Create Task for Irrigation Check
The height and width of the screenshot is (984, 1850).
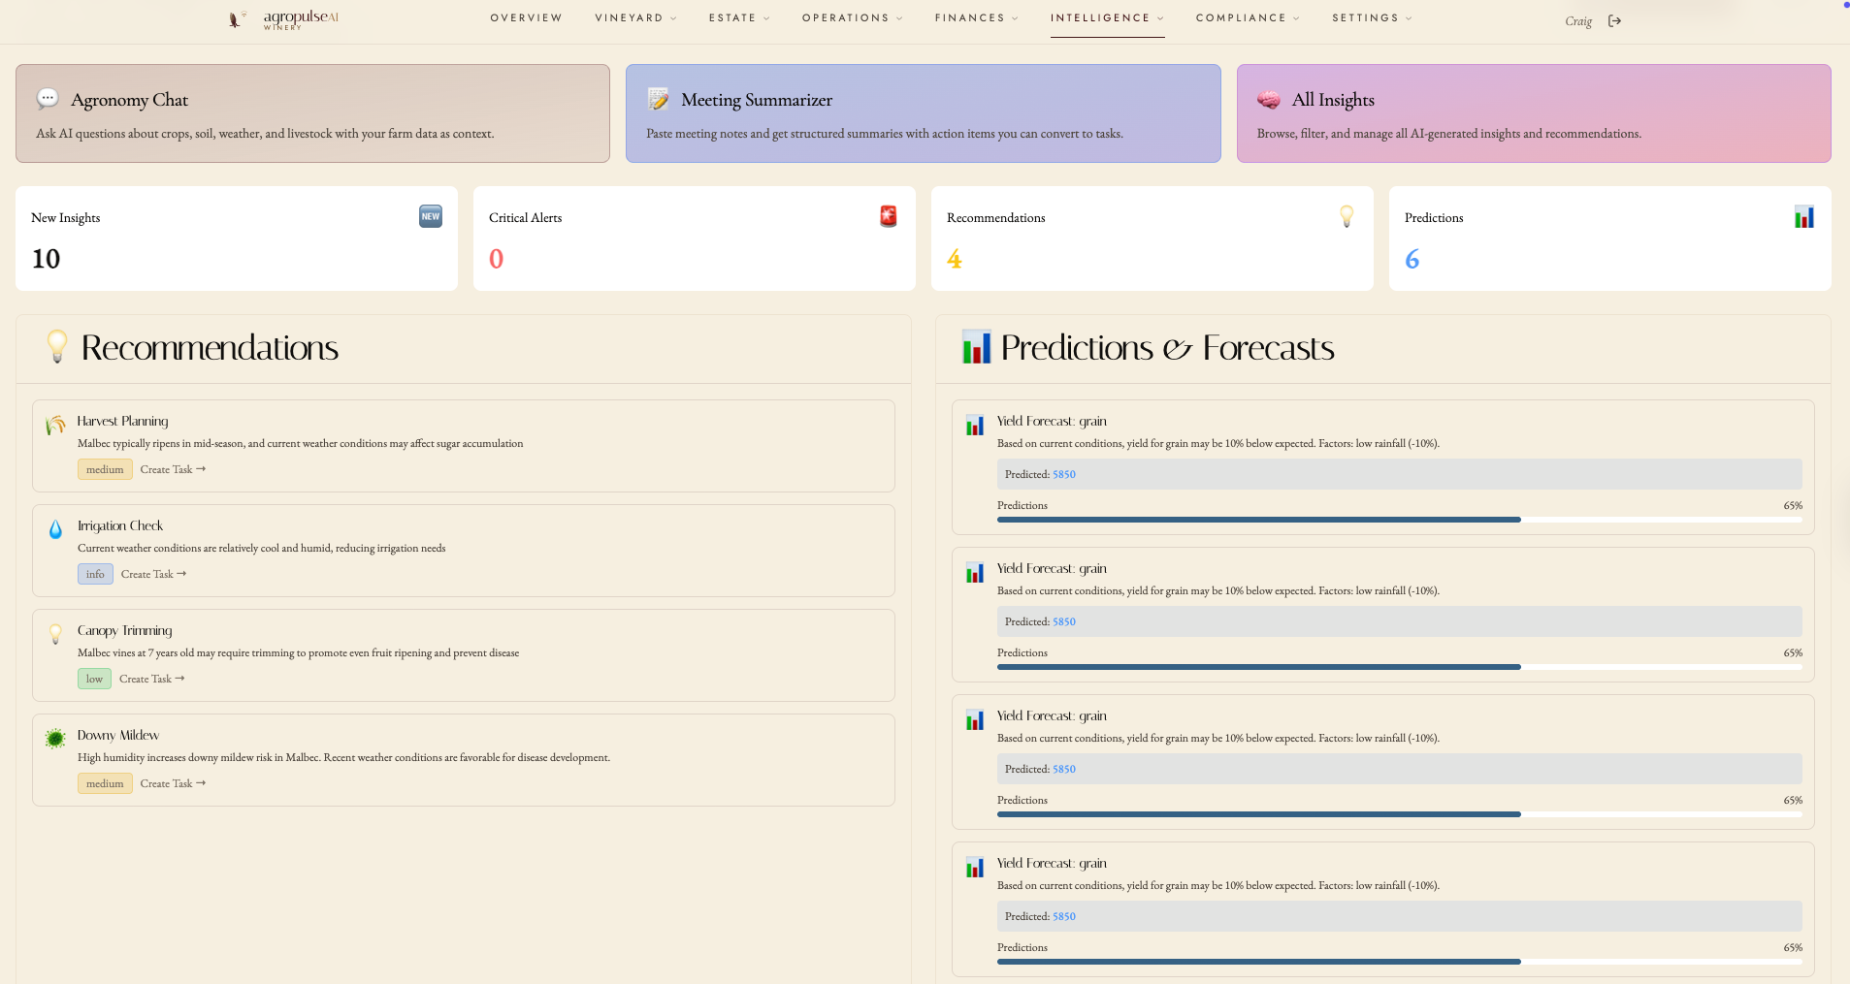click(153, 574)
